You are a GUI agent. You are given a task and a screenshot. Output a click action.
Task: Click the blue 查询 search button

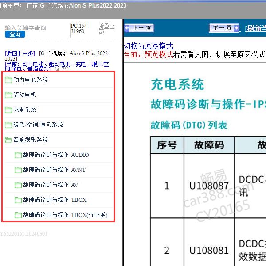coord(15,34)
